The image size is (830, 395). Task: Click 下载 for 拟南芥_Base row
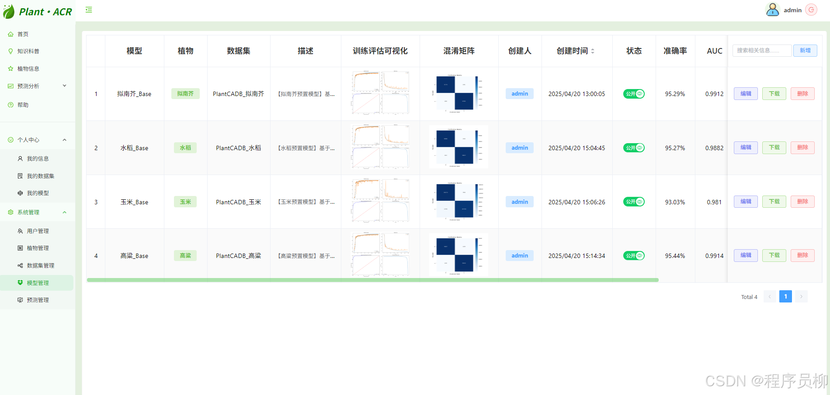774,94
